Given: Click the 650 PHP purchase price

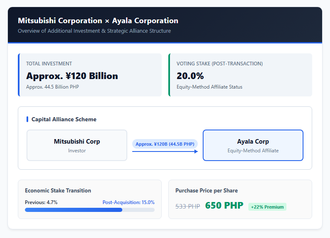Looking at the screenshot, I should coord(224,205).
